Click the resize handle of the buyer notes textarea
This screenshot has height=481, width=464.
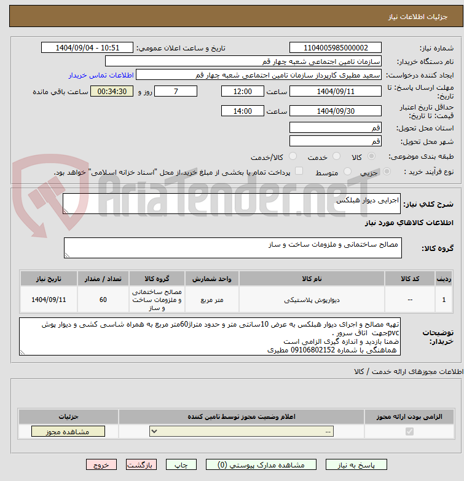pyautogui.click(x=22, y=352)
